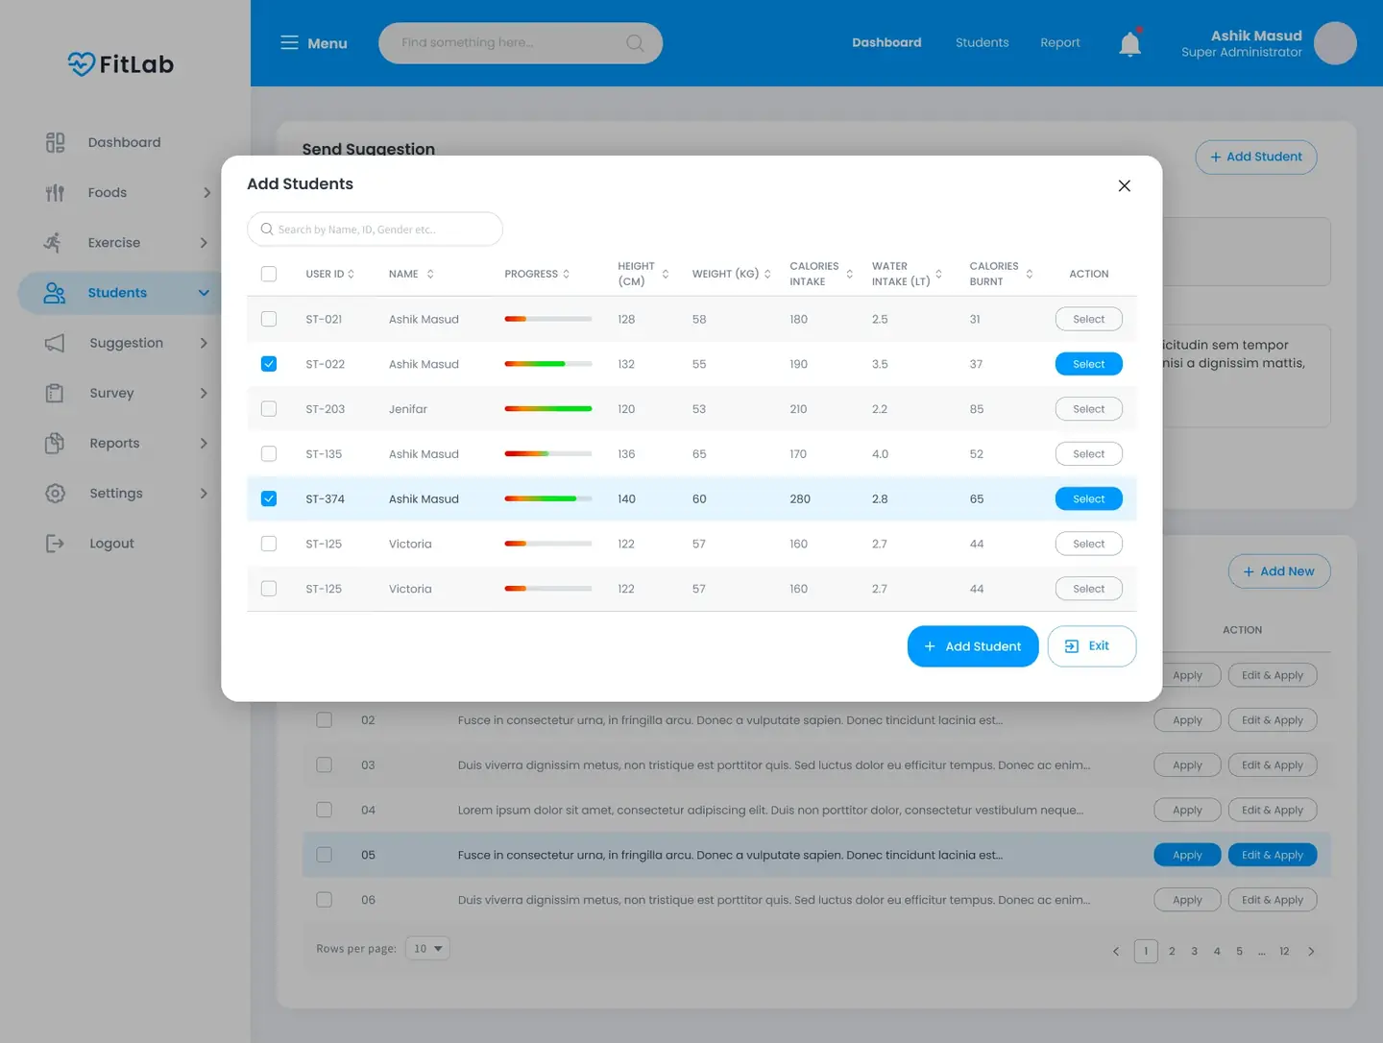Click progress bar of ST-203 Jenifer
Viewport: 1383px width, 1043px height.
pyautogui.click(x=548, y=409)
